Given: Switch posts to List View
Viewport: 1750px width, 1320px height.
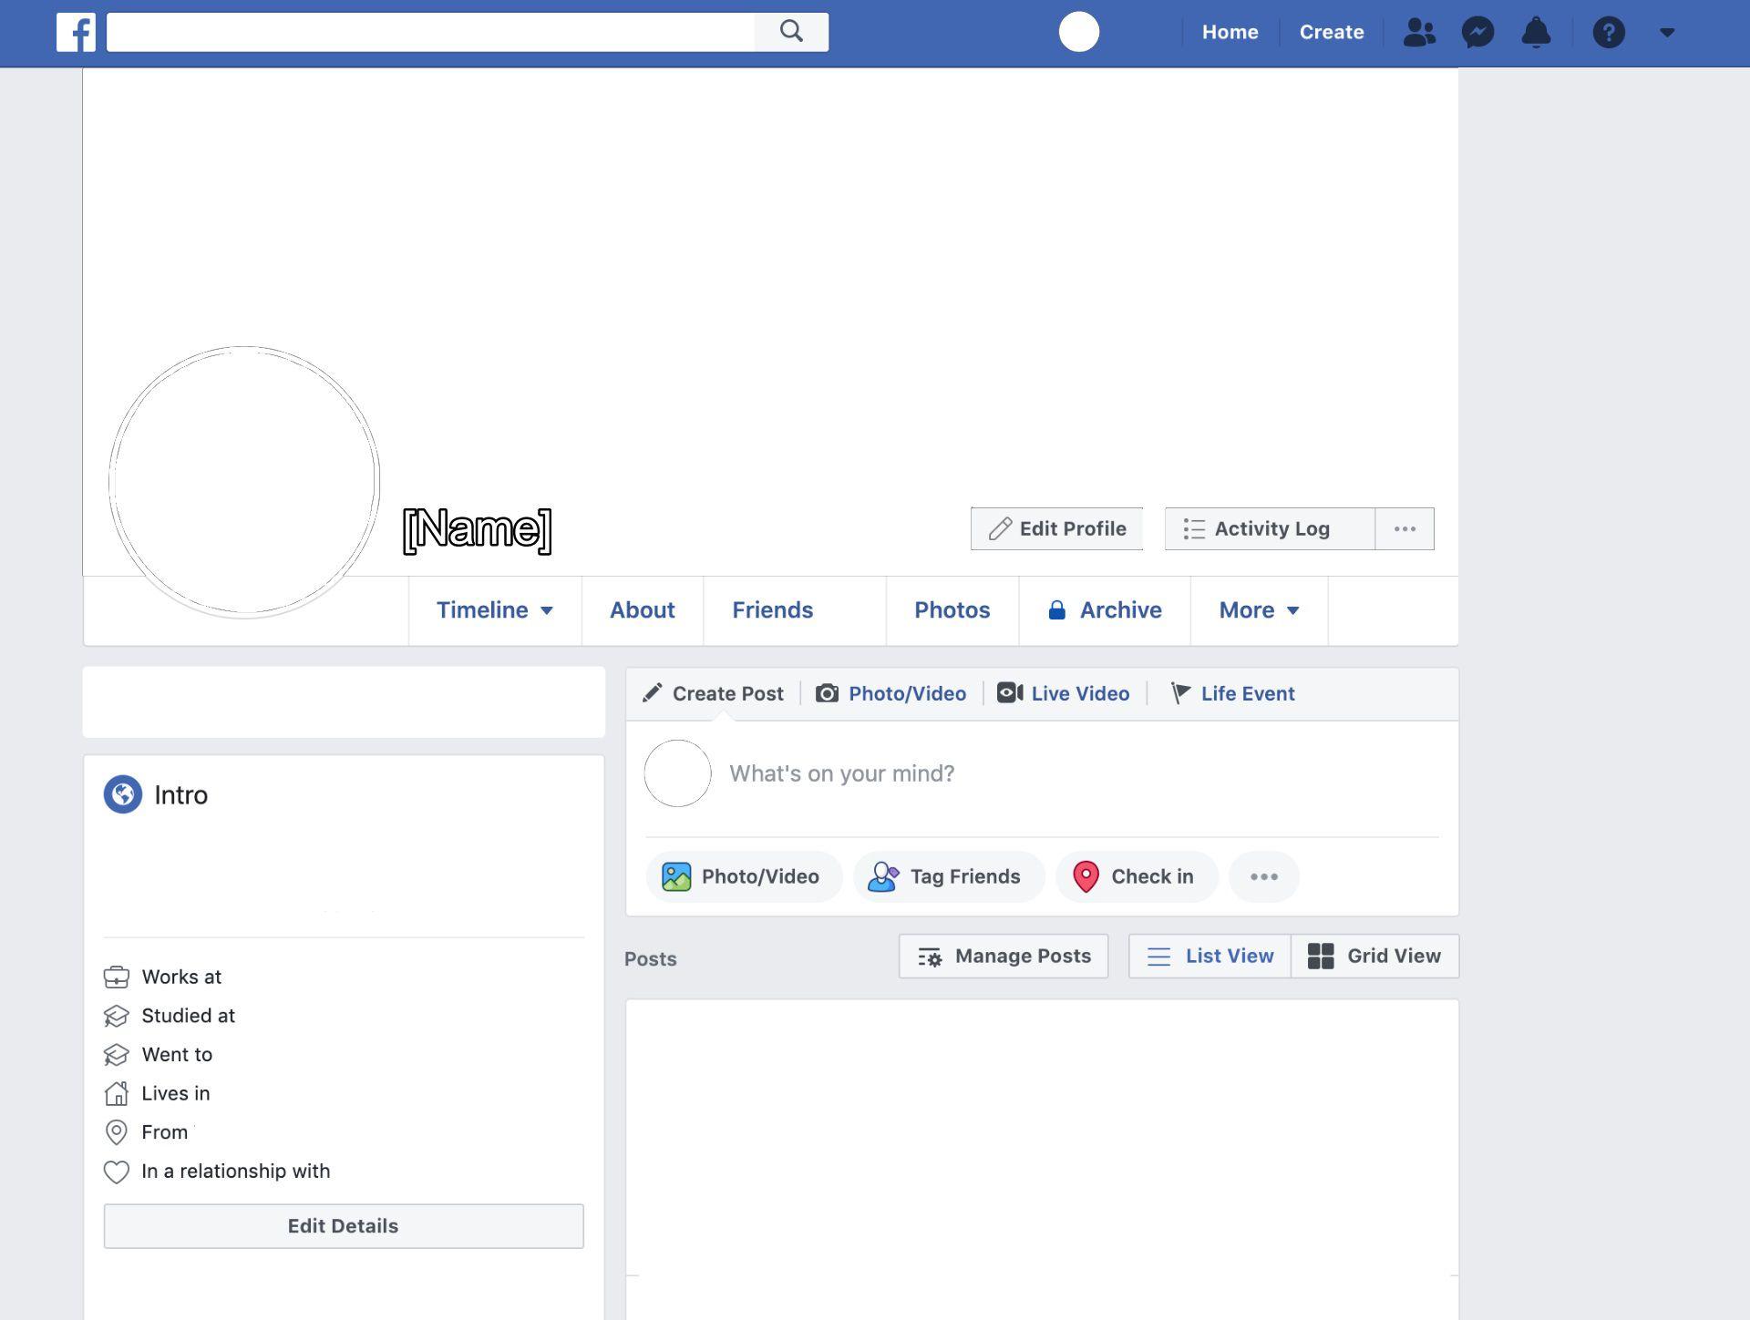Looking at the screenshot, I should (1210, 956).
